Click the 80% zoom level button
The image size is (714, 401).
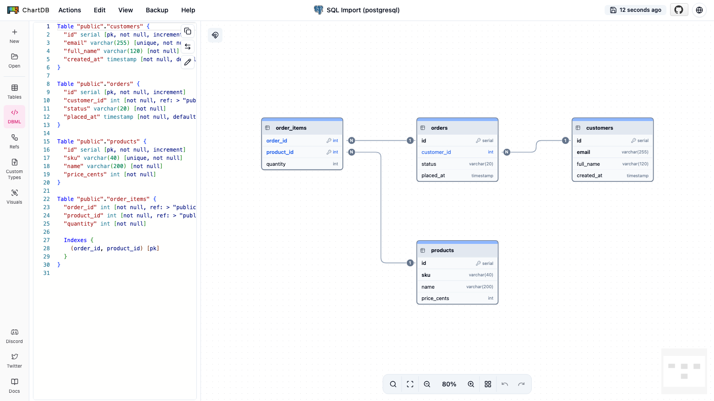[x=449, y=384]
